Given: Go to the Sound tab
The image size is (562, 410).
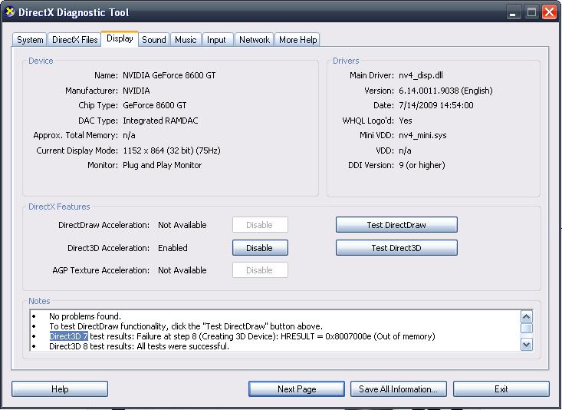Looking at the screenshot, I should coord(154,40).
